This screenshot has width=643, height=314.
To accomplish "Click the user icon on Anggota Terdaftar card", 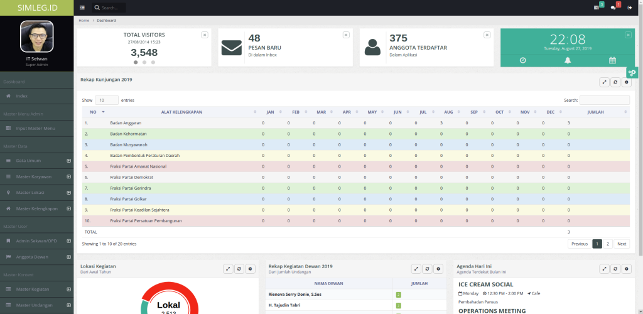I will (373, 47).
